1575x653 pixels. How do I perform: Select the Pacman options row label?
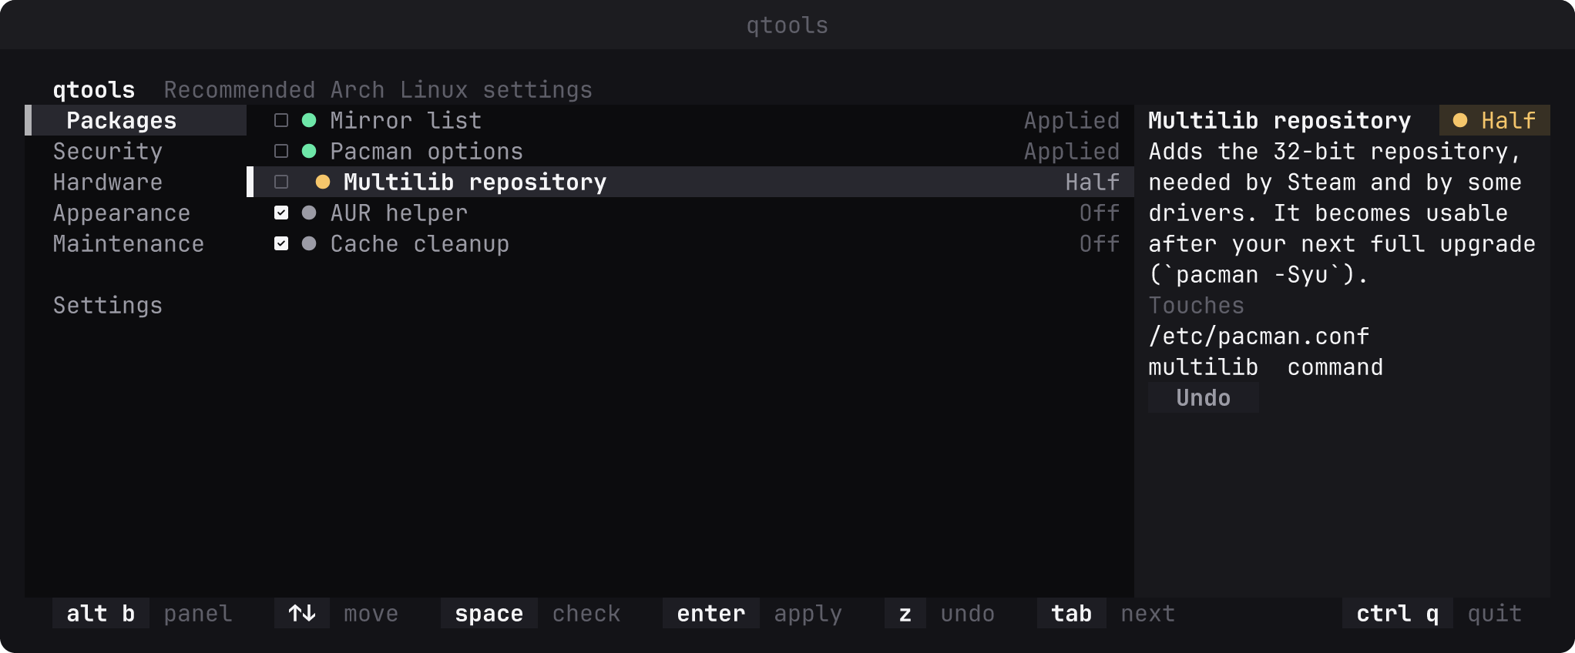(427, 151)
